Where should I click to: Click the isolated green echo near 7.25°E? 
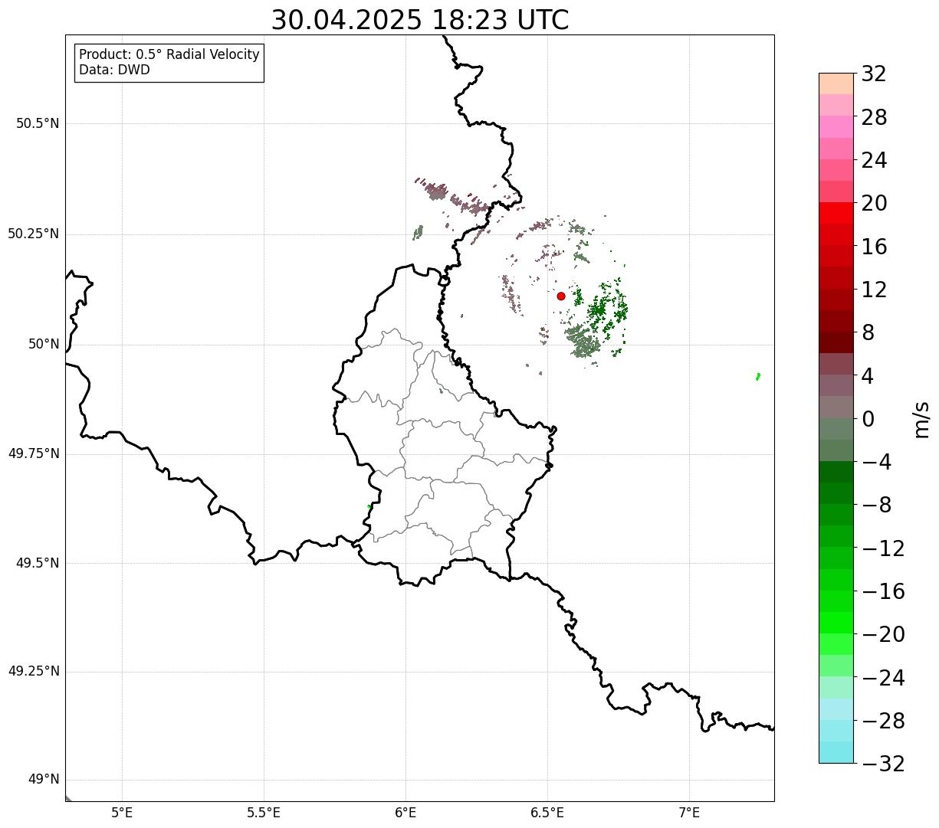[758, 376]
